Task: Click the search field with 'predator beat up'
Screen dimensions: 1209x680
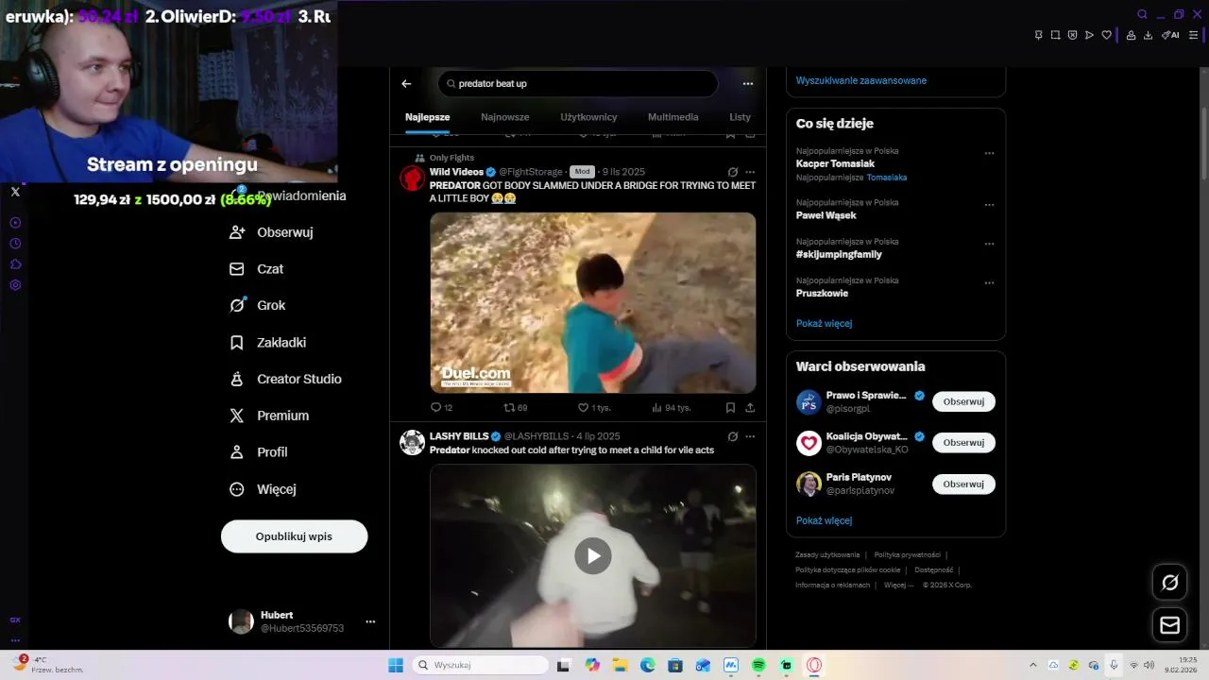Action: [578, 83]
